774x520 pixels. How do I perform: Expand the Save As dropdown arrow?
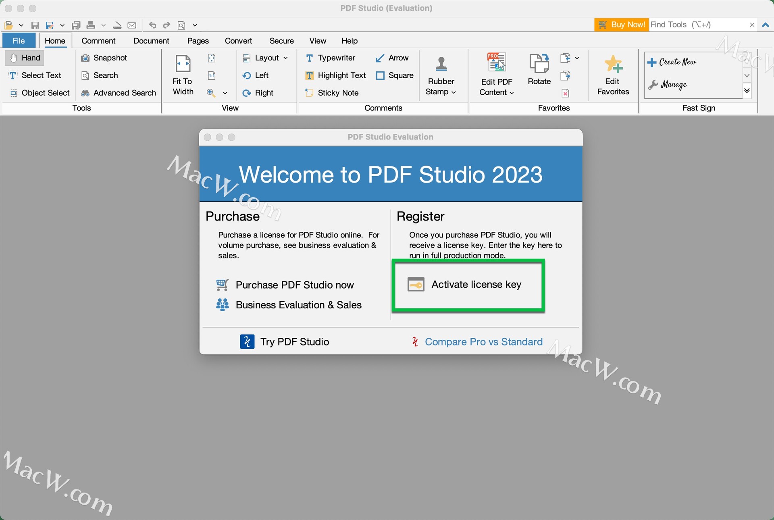point(62,25)
